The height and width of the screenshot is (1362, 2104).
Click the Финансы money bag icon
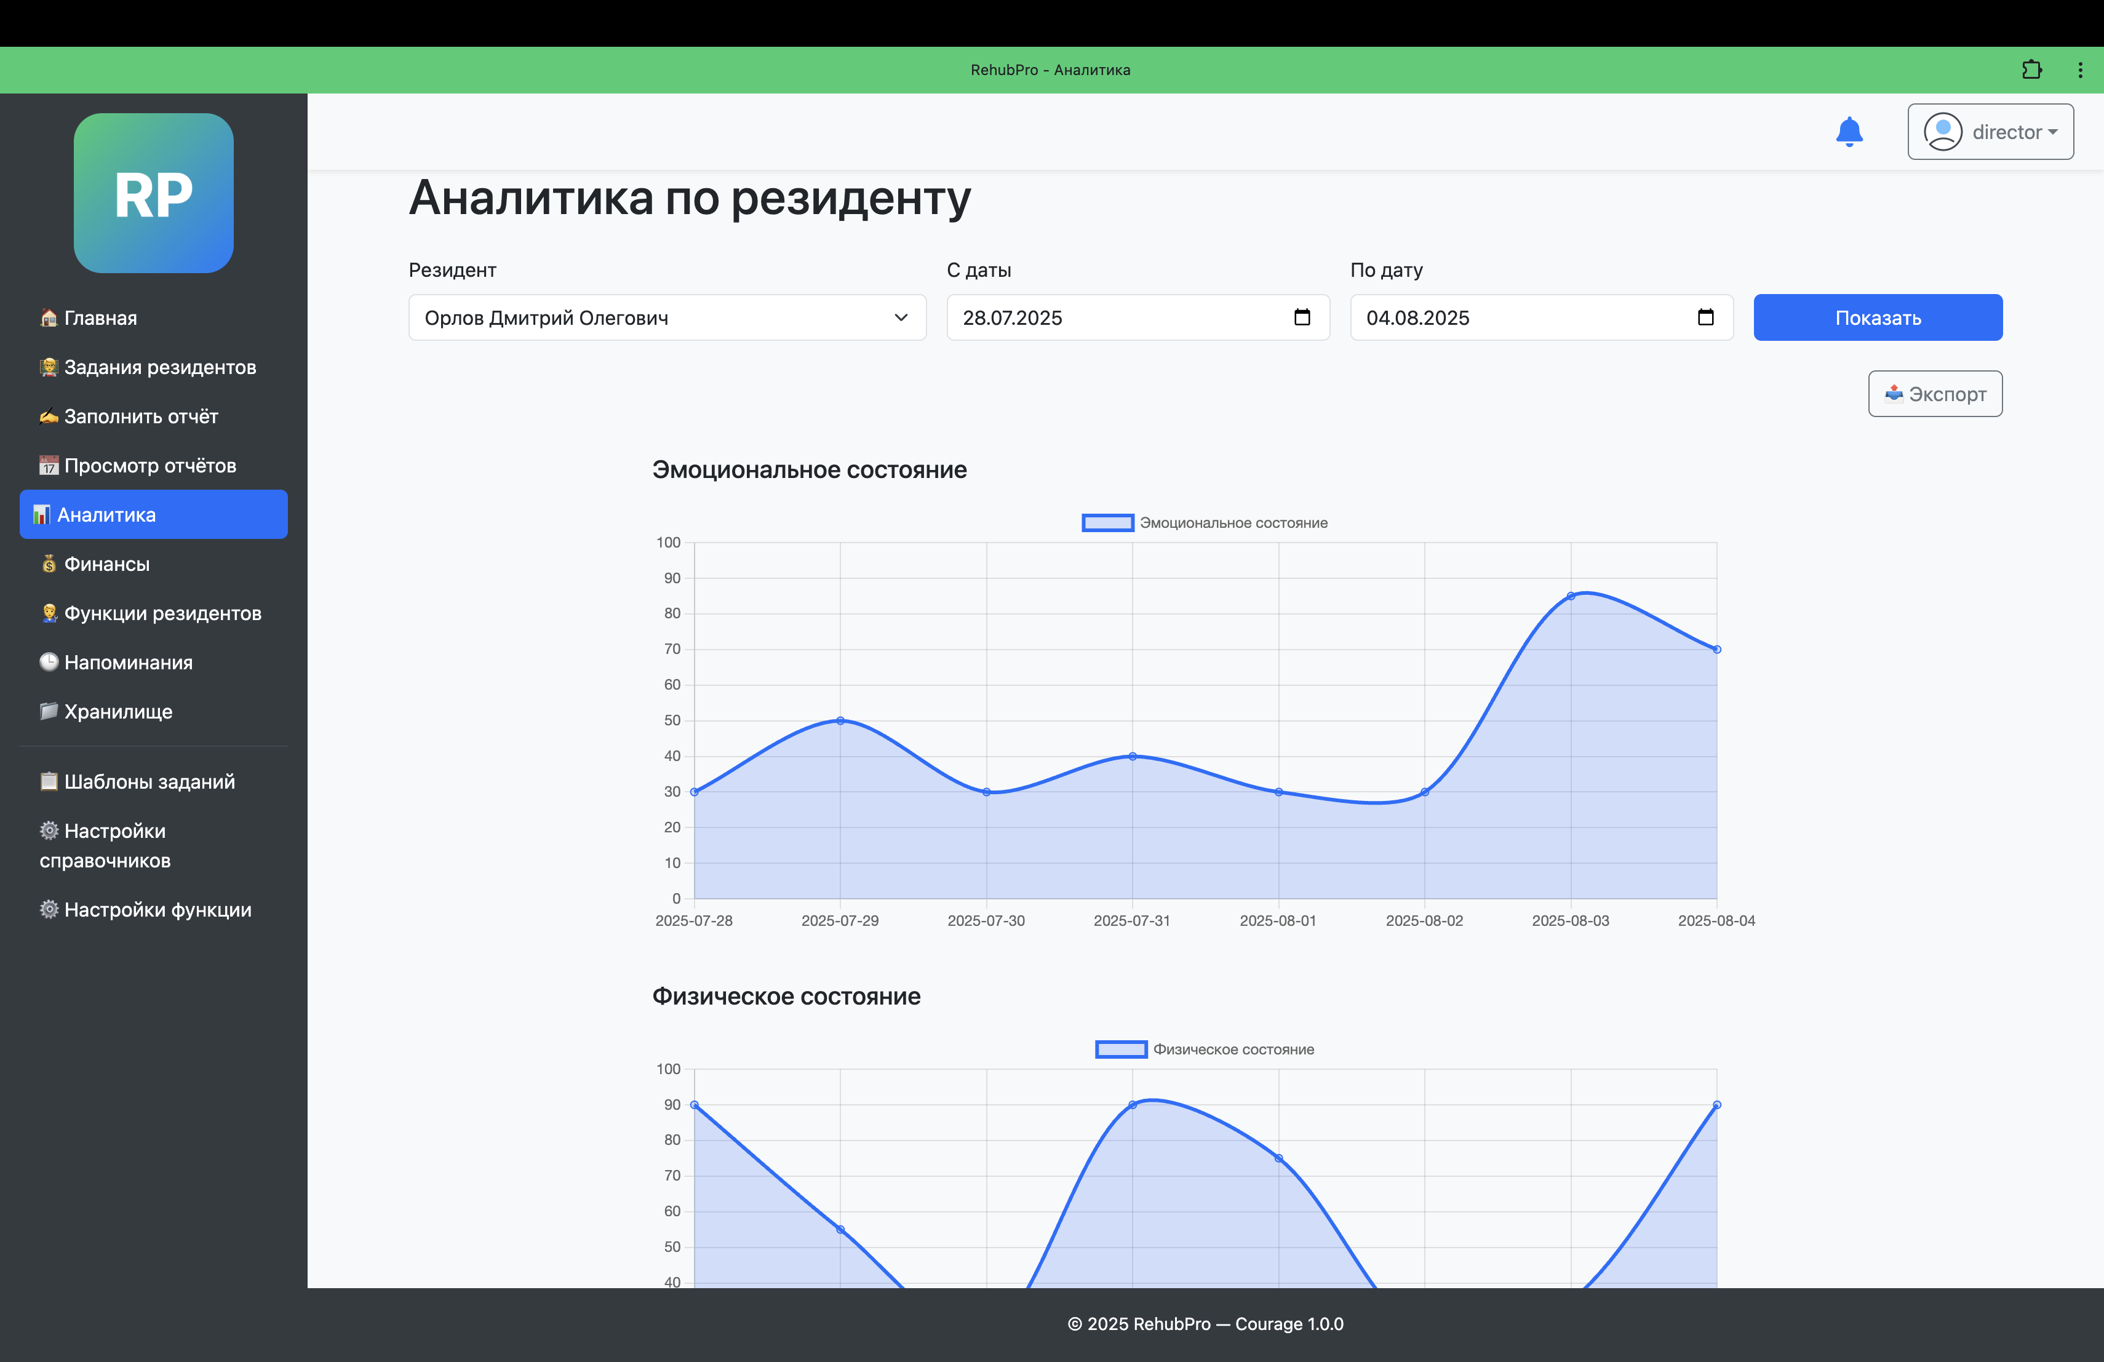tap(49, 564)
